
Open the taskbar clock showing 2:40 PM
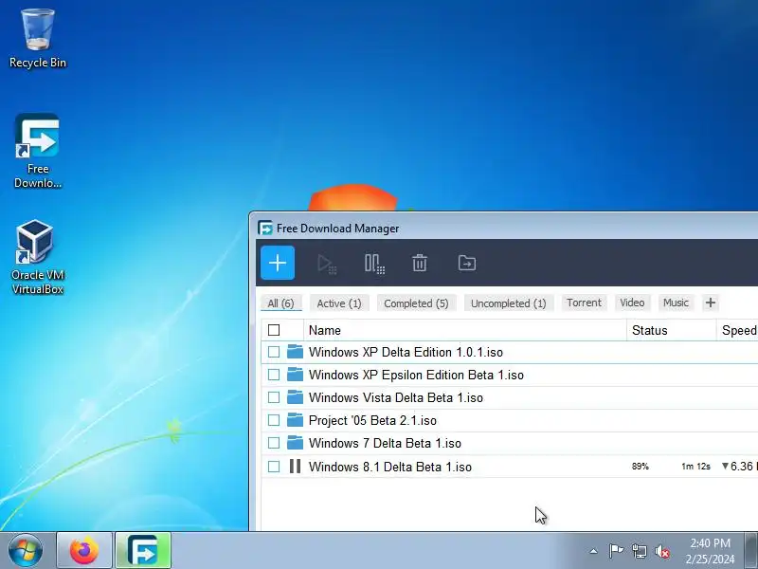pyautogui.click(x=710, y=551)
